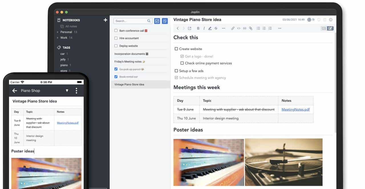Untick Schedule meeting with agency checkbox
This screenshot has width=365, height=189.
coord(176,78)
